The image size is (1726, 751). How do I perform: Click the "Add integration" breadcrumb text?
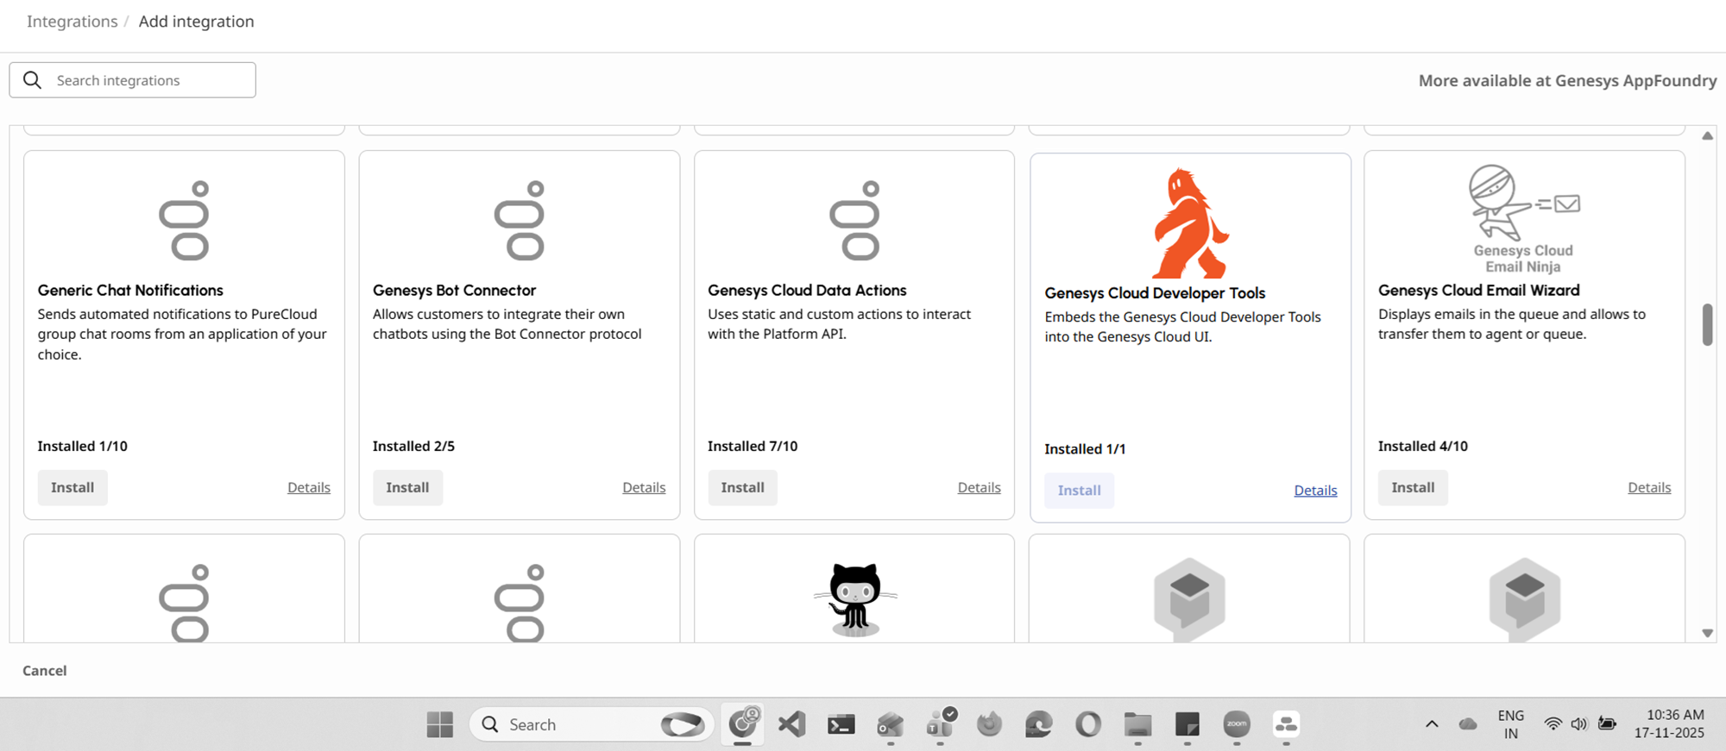(197, 22)
